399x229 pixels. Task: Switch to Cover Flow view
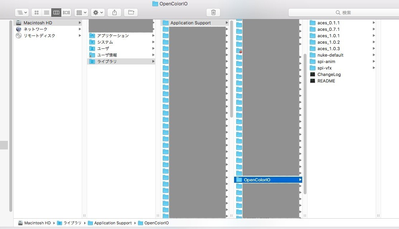pos(66,13)
